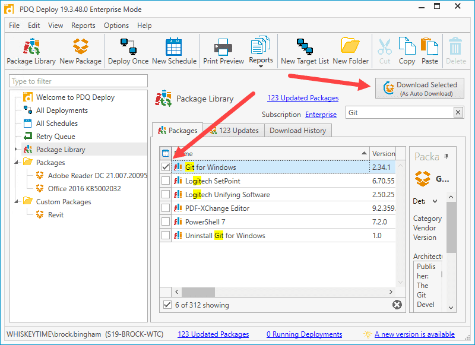Click the Type to filter box
The width and height of the screenshot is (475, 345).
point(78,81)
